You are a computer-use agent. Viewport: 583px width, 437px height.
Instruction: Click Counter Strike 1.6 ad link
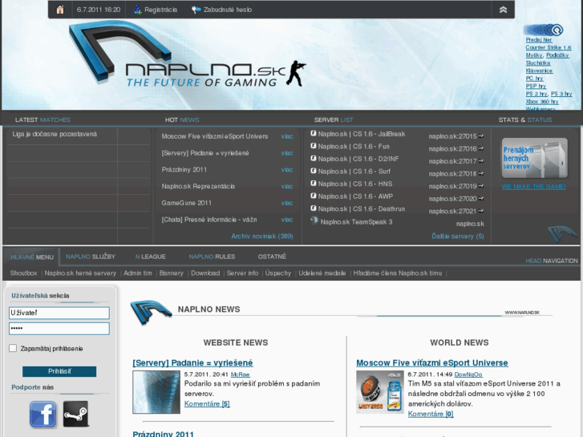click(x=549, y=47)
